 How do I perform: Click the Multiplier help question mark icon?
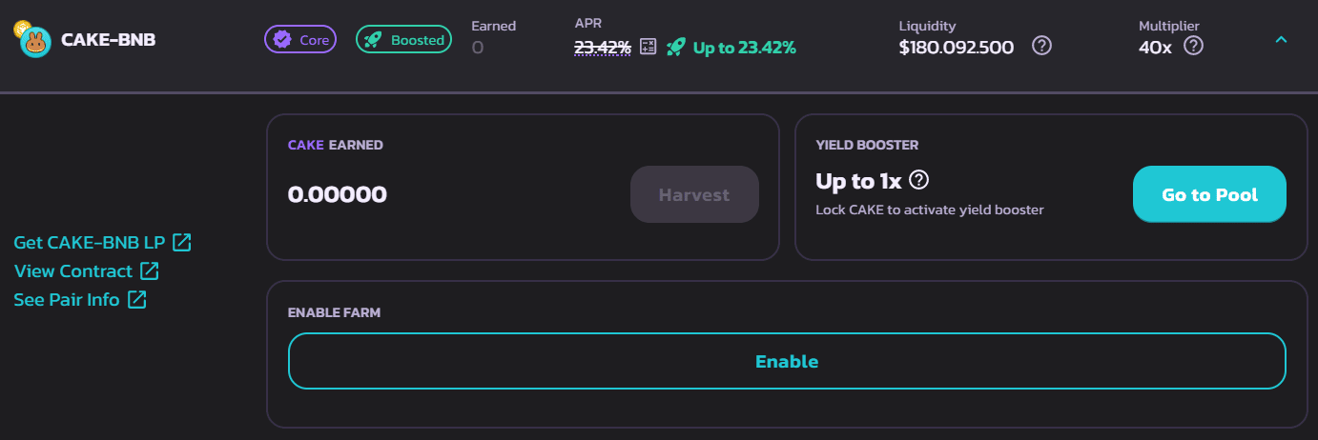[x=1193, y=46]
